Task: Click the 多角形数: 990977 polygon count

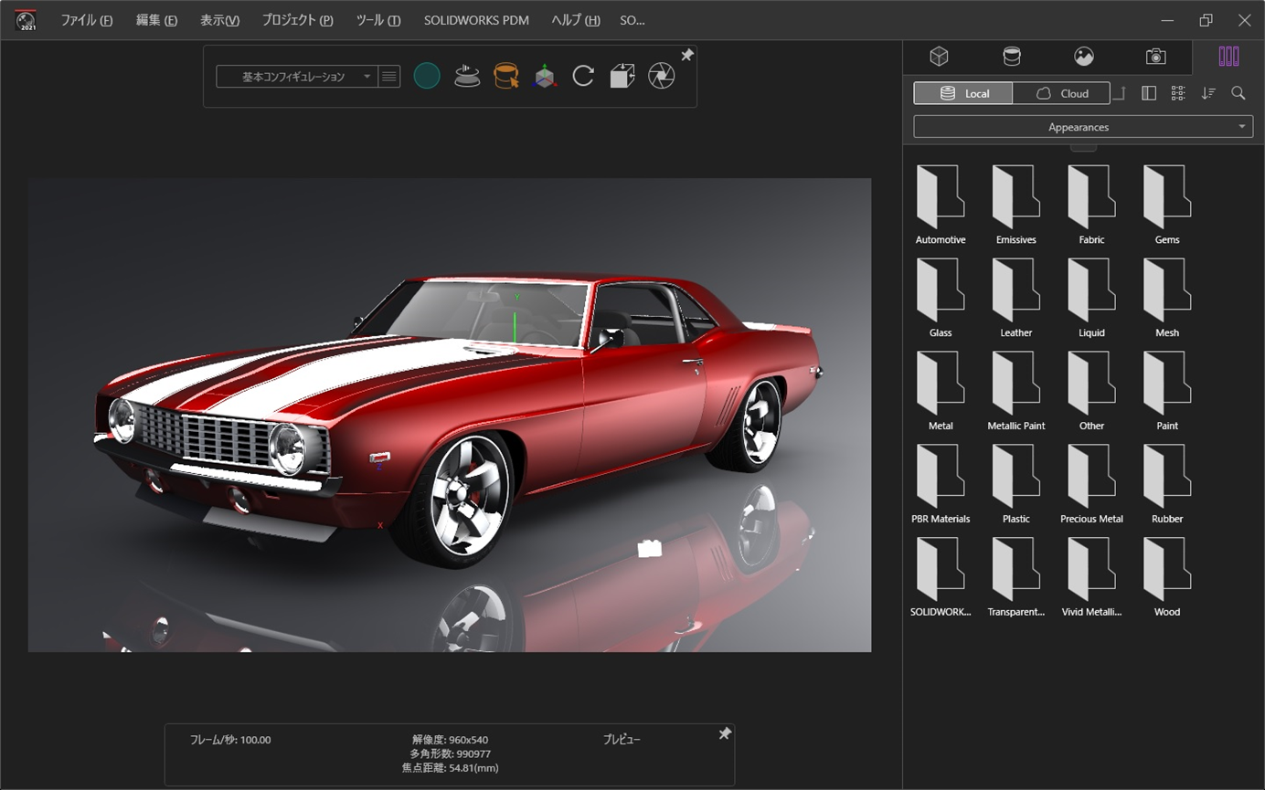Action: pyautogui.click(x=451, y=754)
